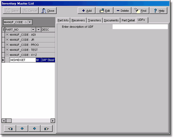Click the PART_NO column header
Screen dimensions: 174x138
coord(20,30)
